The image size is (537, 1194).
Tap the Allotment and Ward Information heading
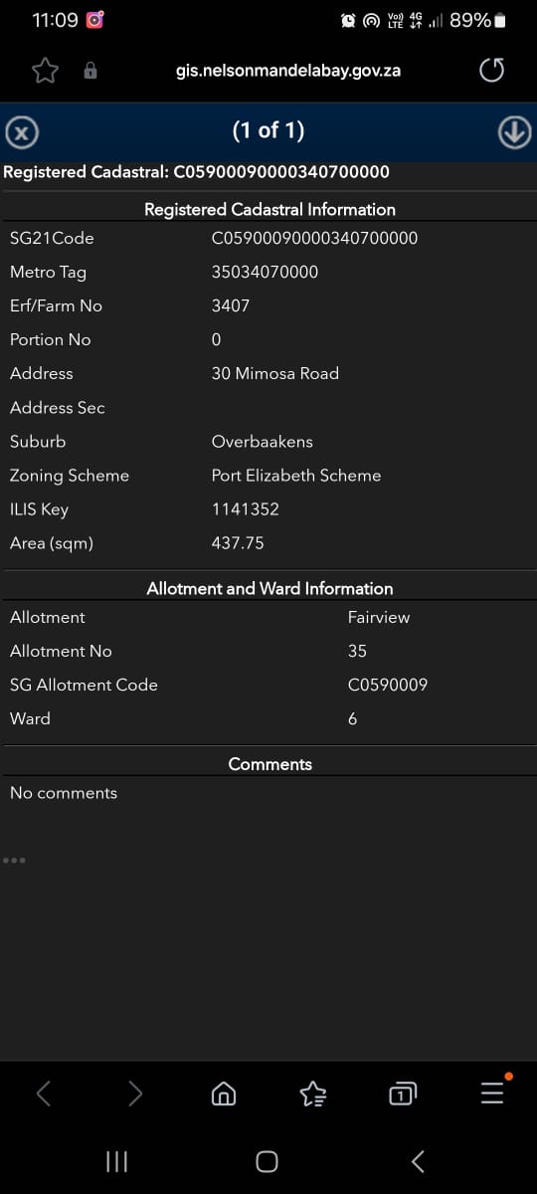coord(269,588)
